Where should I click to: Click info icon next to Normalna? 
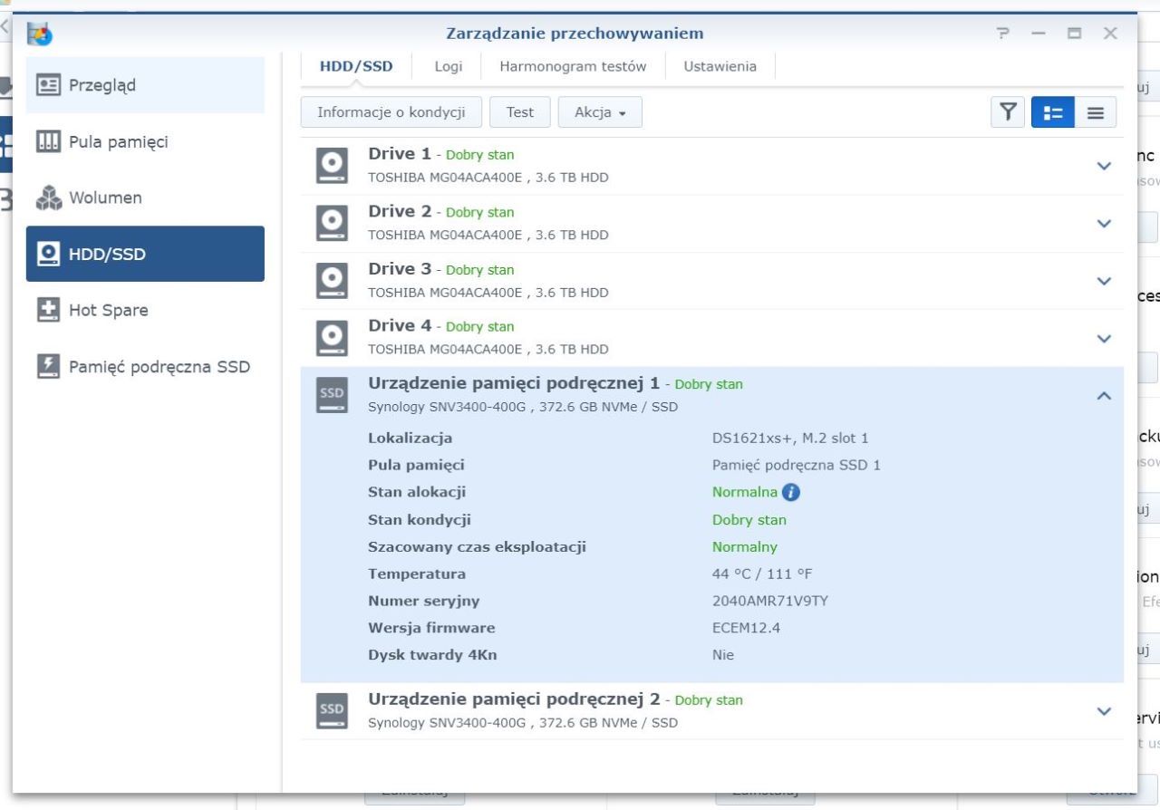coord(791,493)
